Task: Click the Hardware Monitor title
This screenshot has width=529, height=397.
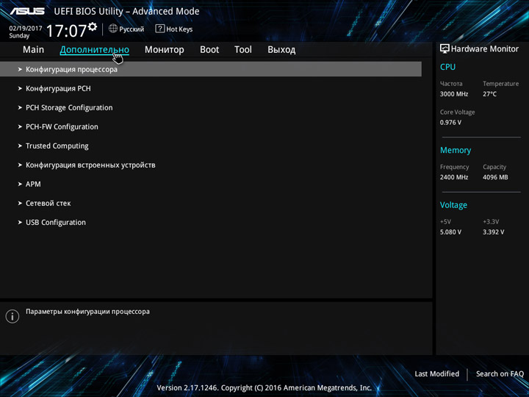Action: [485, 49]
